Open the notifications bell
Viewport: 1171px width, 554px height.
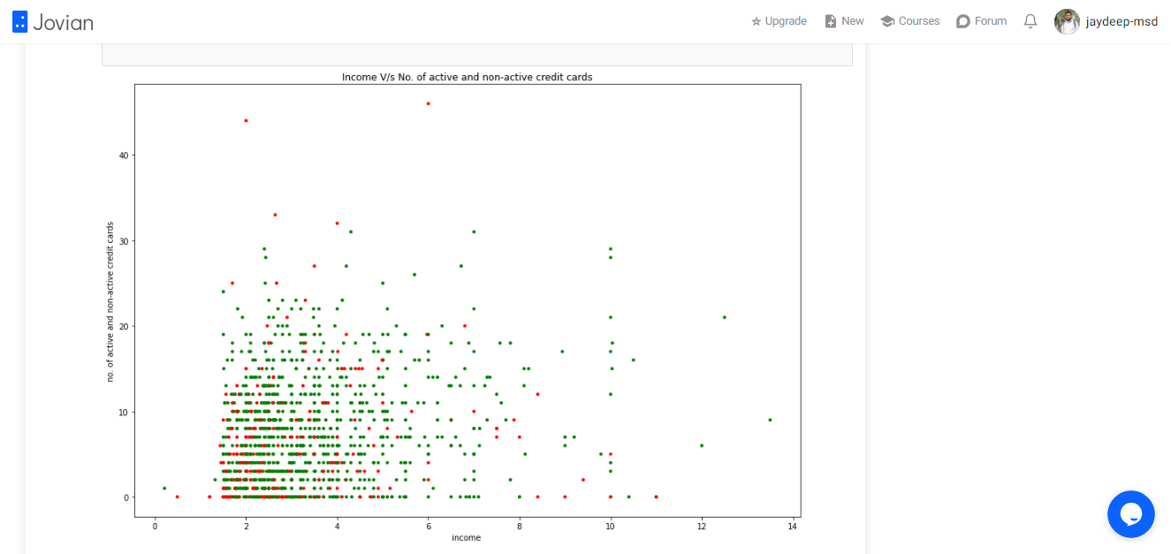pyautogui.click(x=1030, y=21)
